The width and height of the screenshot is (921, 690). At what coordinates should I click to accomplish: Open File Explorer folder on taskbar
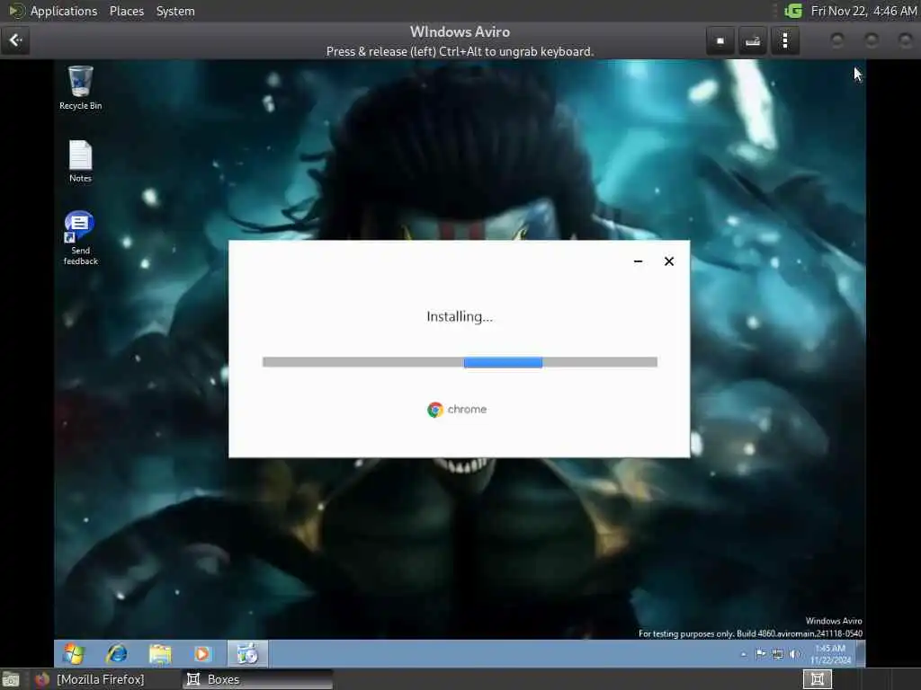[160, 654]
